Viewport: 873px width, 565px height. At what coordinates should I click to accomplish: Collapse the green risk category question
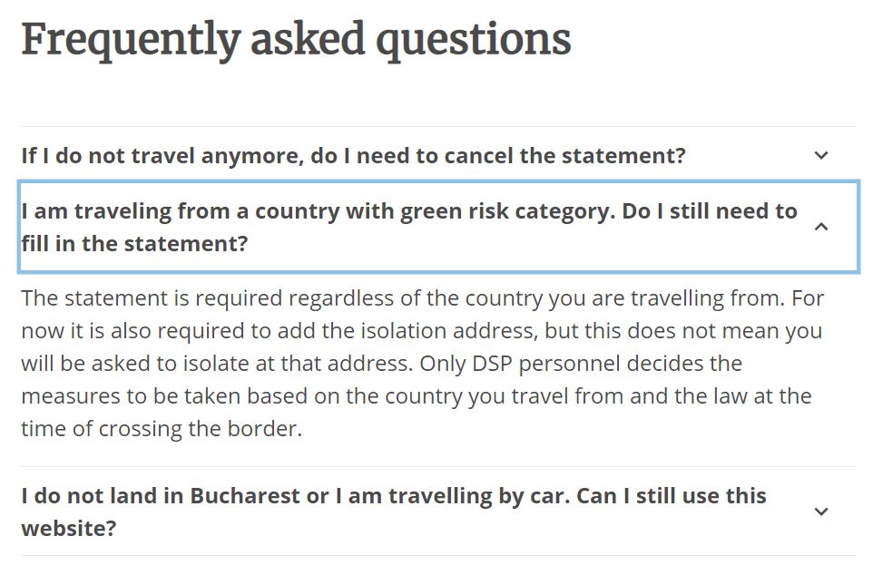pos(438,227)
